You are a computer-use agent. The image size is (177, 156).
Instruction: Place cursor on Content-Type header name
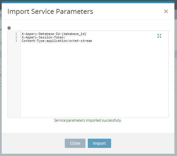tap(33, 41)
